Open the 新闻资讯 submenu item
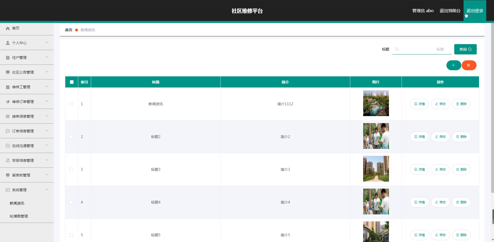494x242 pixels. click(x=17, y=203)
